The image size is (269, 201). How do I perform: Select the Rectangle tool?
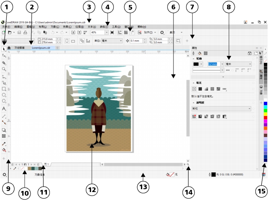point(4,88)
